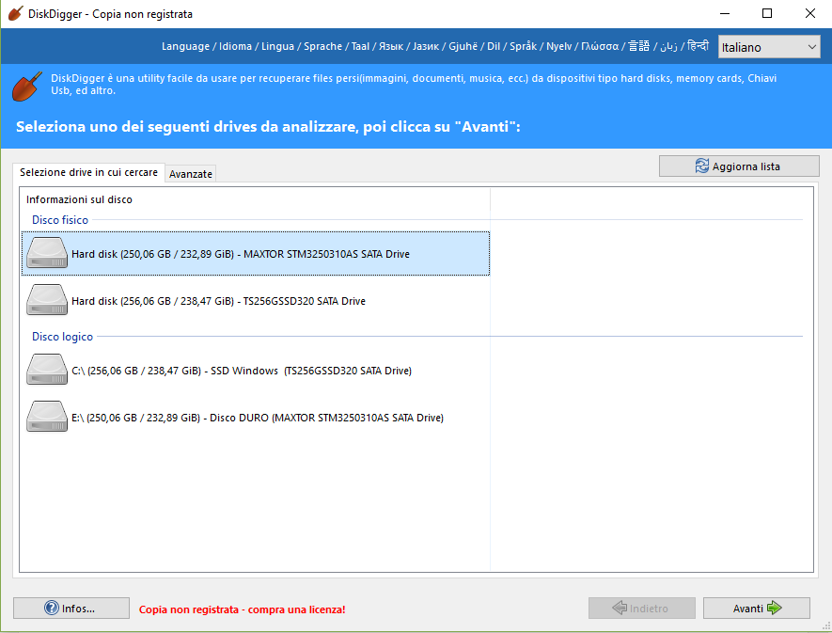Click the drive icon next to E:\ Disco DURO

pyautogui.click(x=47, y=417)
